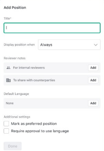Click the Mark as preferred position label

pyautogui.click(x=34, y=124)
